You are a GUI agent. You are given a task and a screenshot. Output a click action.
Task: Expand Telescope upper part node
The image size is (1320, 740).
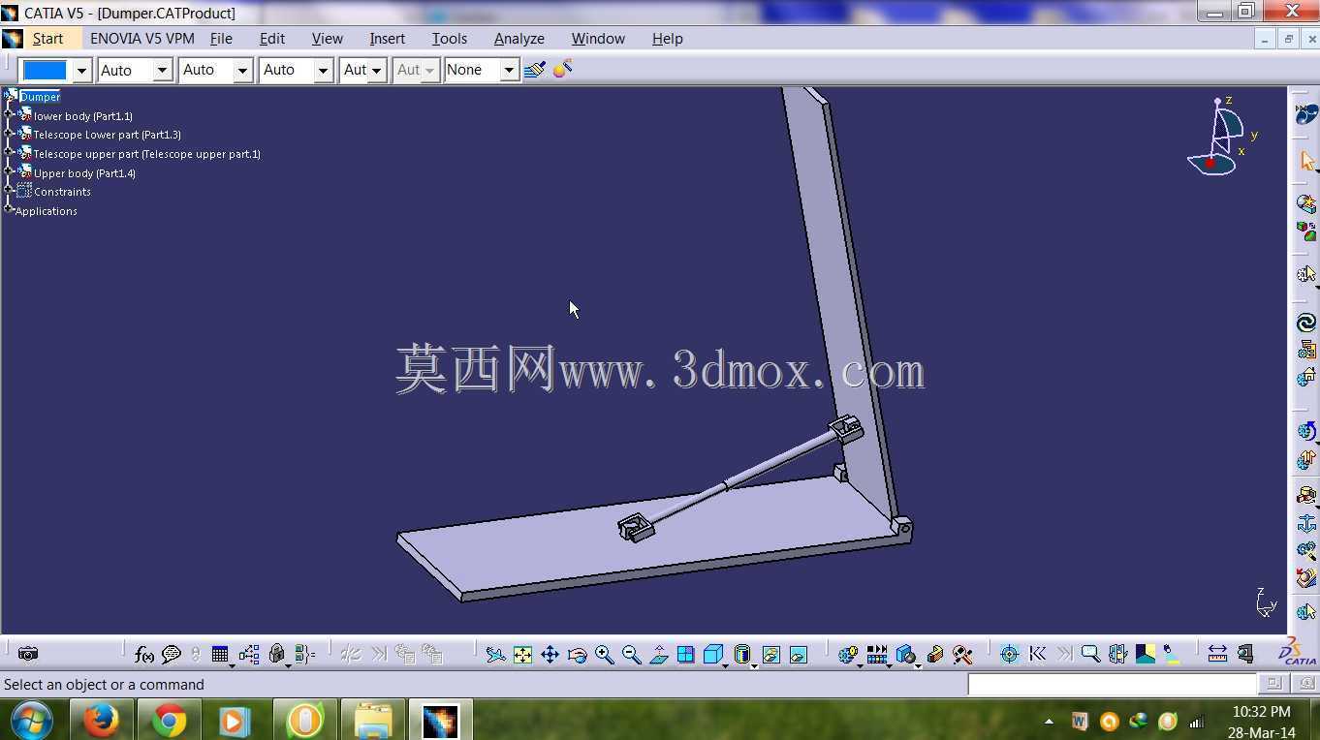(x=9, y=153)
